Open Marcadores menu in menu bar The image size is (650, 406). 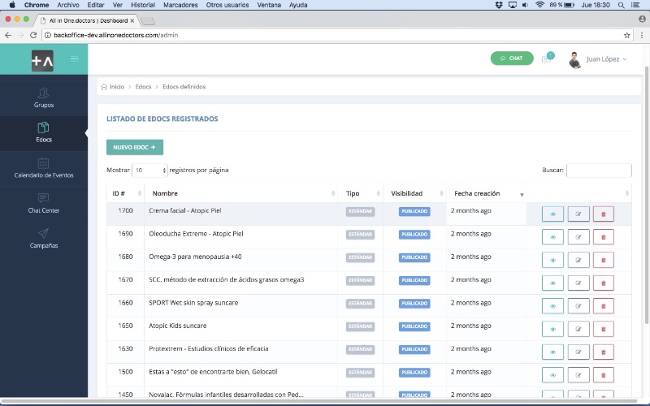click(x=180, y=5)
